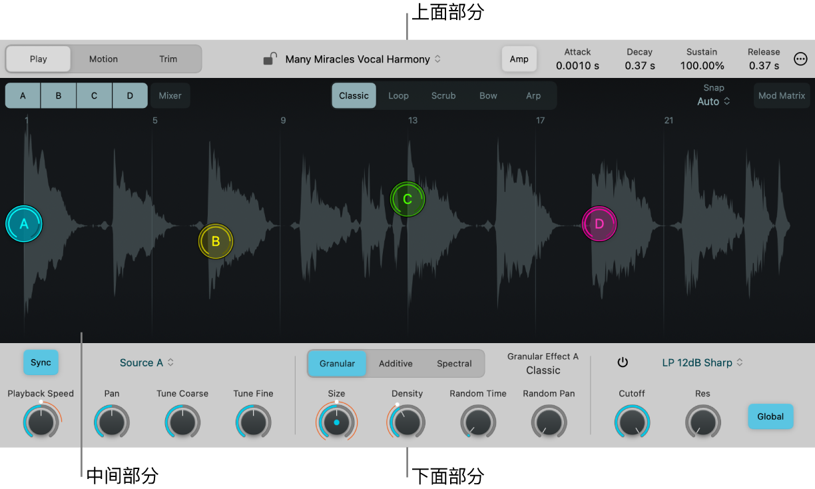The width and height of the screenshot is (815, 489).
Task: Click the Random Time knob
Action: tap(478, 422)
